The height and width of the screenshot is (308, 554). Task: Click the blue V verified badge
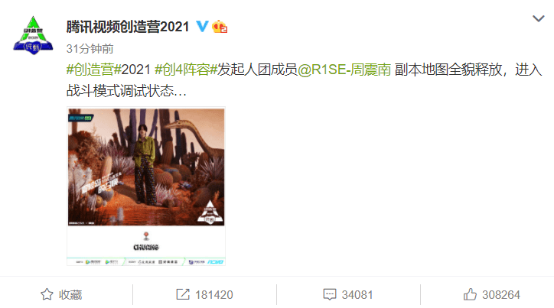(x=202, y=27)
